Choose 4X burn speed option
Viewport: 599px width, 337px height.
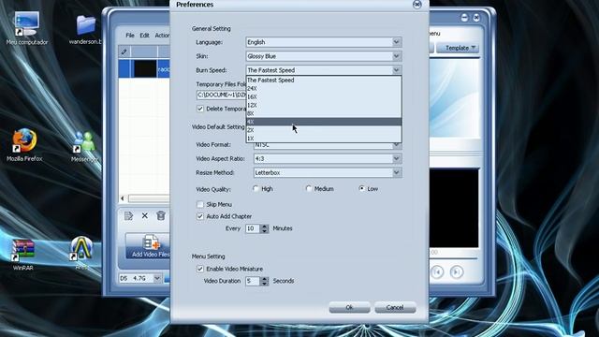324,122
